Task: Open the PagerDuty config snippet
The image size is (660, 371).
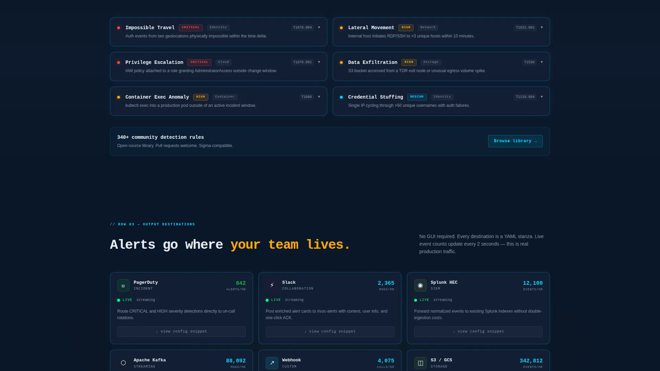Action: [181, 331]
